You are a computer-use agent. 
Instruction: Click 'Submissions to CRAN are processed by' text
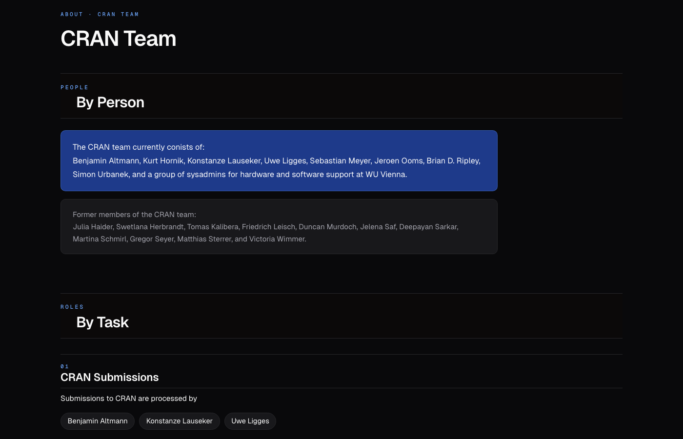[129, 399]
